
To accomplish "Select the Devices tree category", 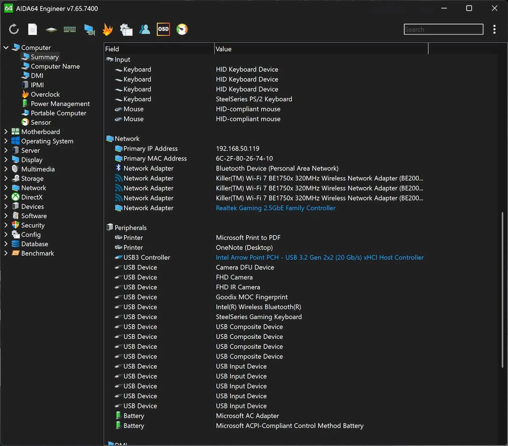I will [x=33, y=206].
